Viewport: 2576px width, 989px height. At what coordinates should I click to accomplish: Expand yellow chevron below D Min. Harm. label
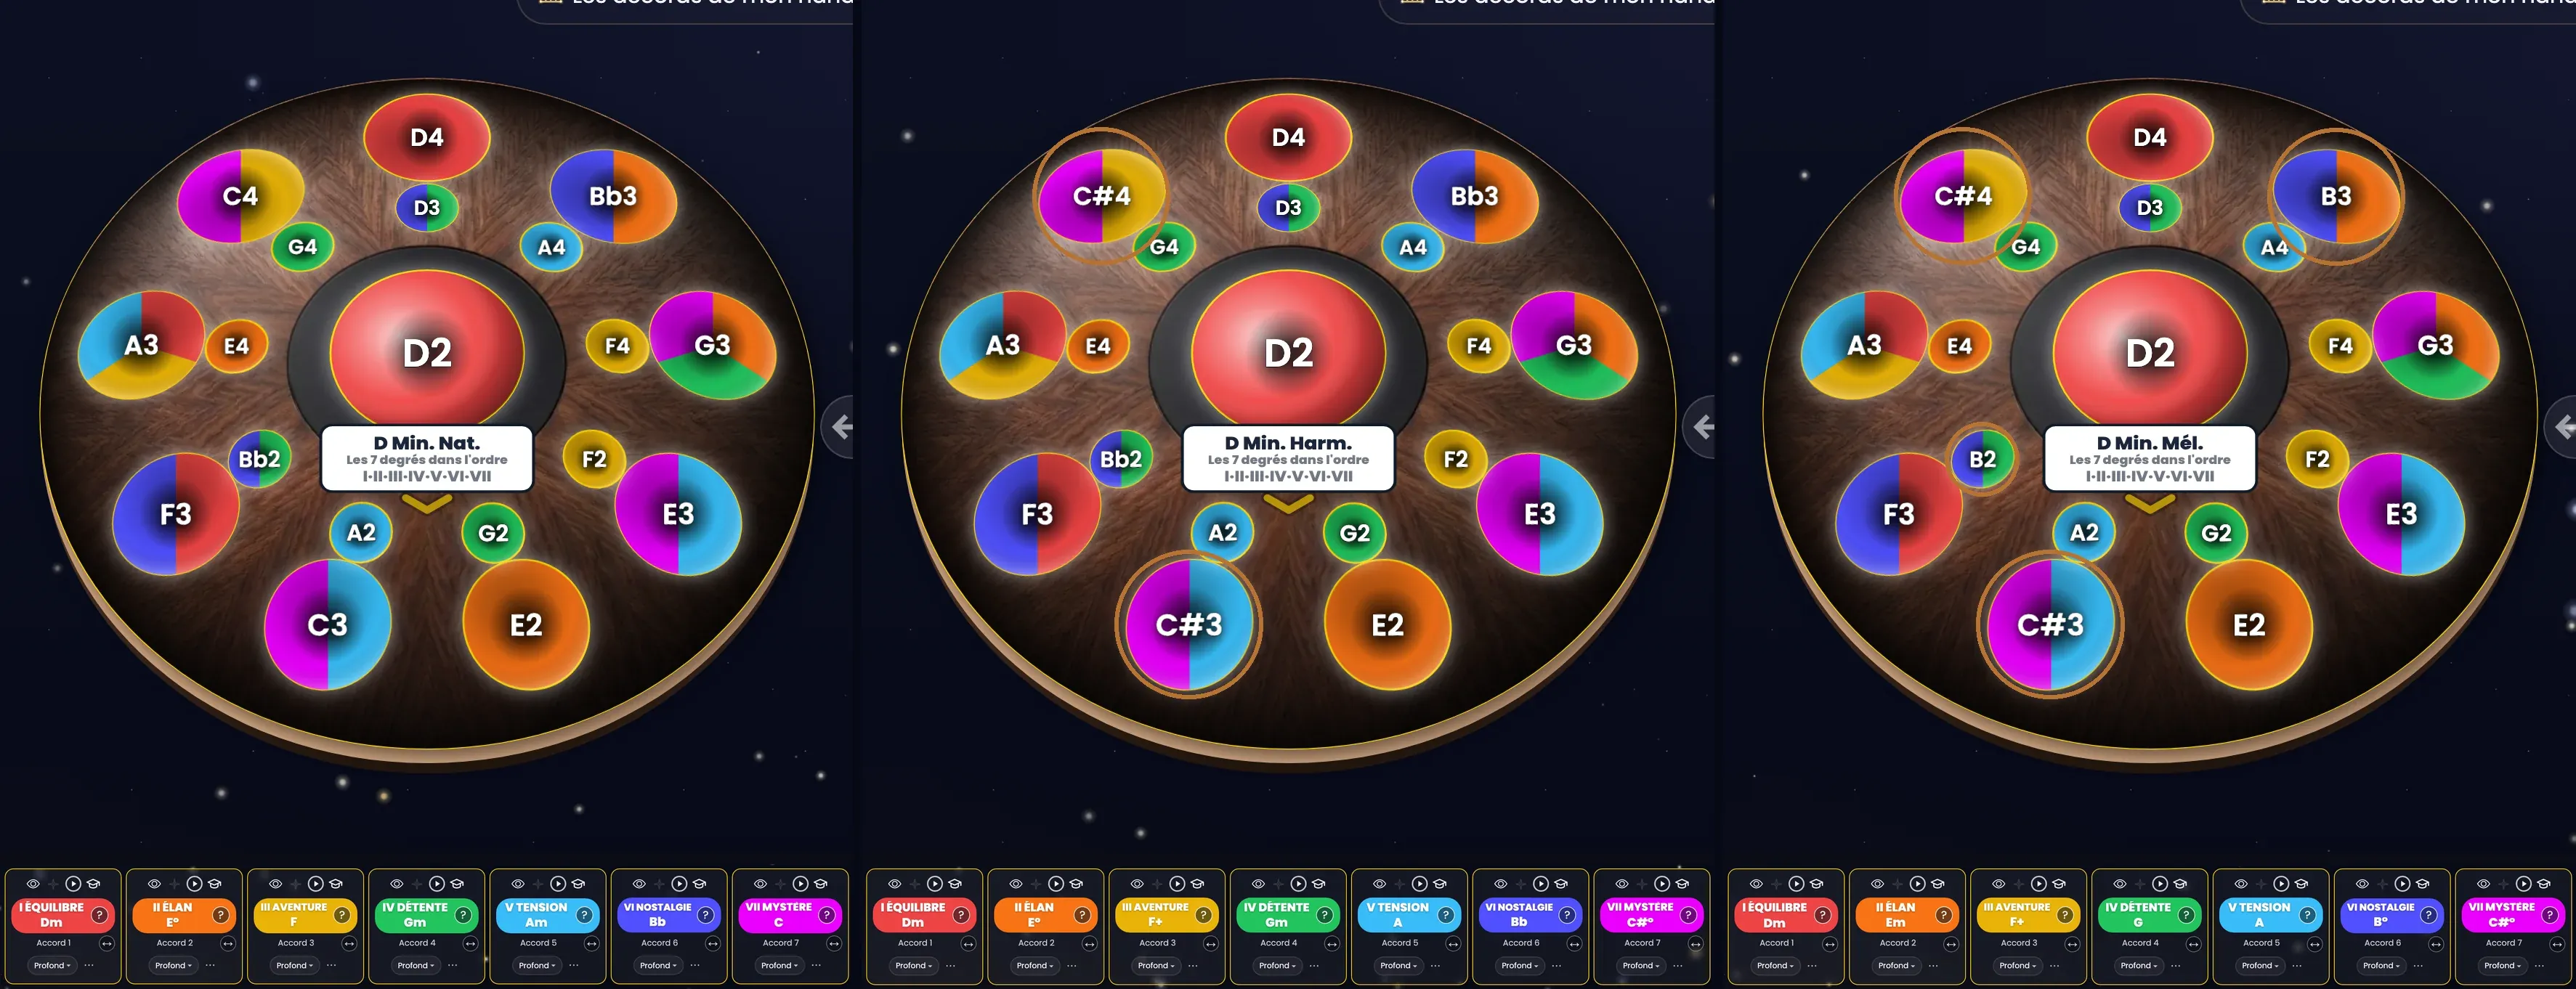tap(1288, 504)
